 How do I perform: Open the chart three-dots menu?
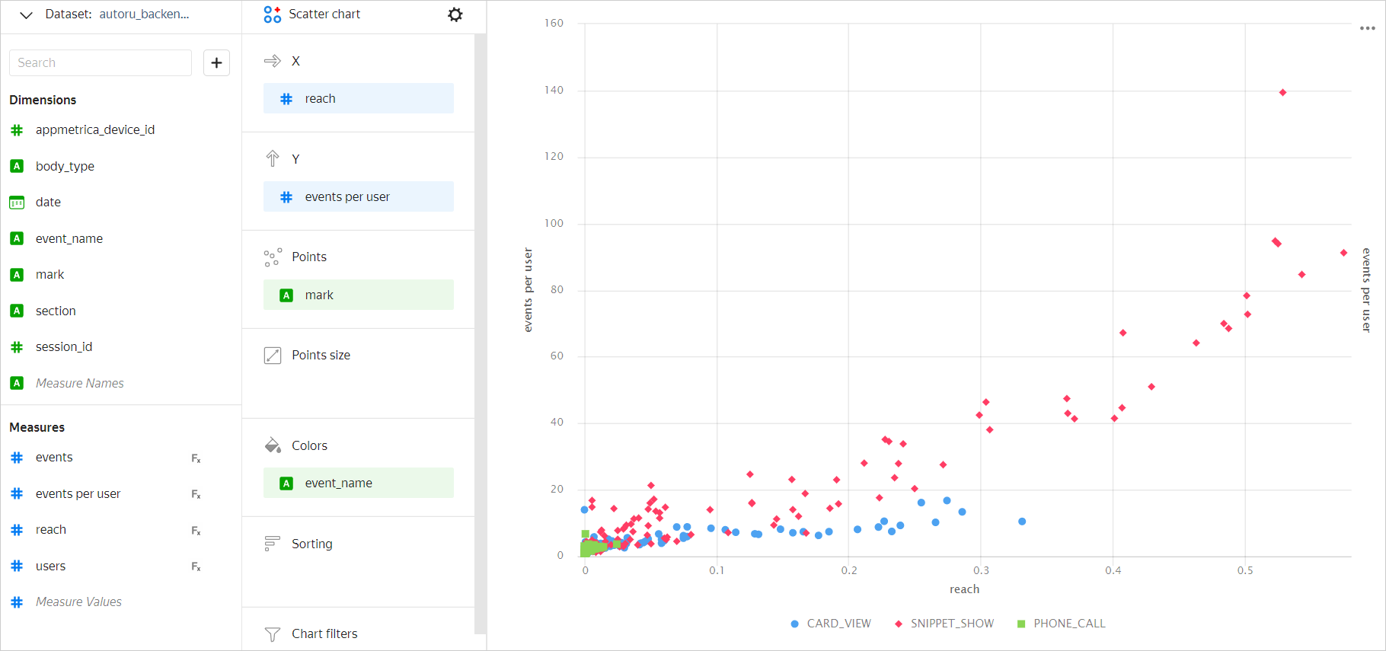coord(1367,28)
